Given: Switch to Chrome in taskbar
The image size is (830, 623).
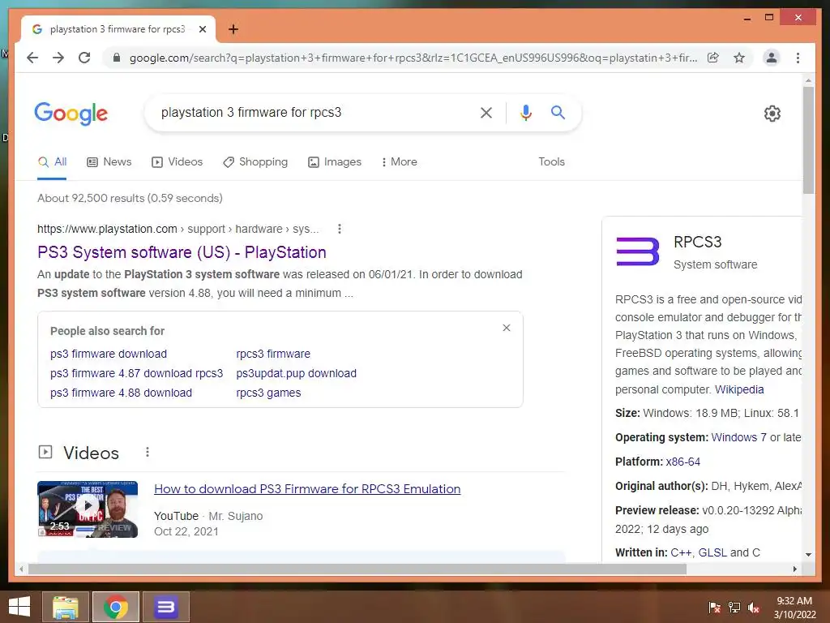Looking at the screenshot, I should pos(116,607).
